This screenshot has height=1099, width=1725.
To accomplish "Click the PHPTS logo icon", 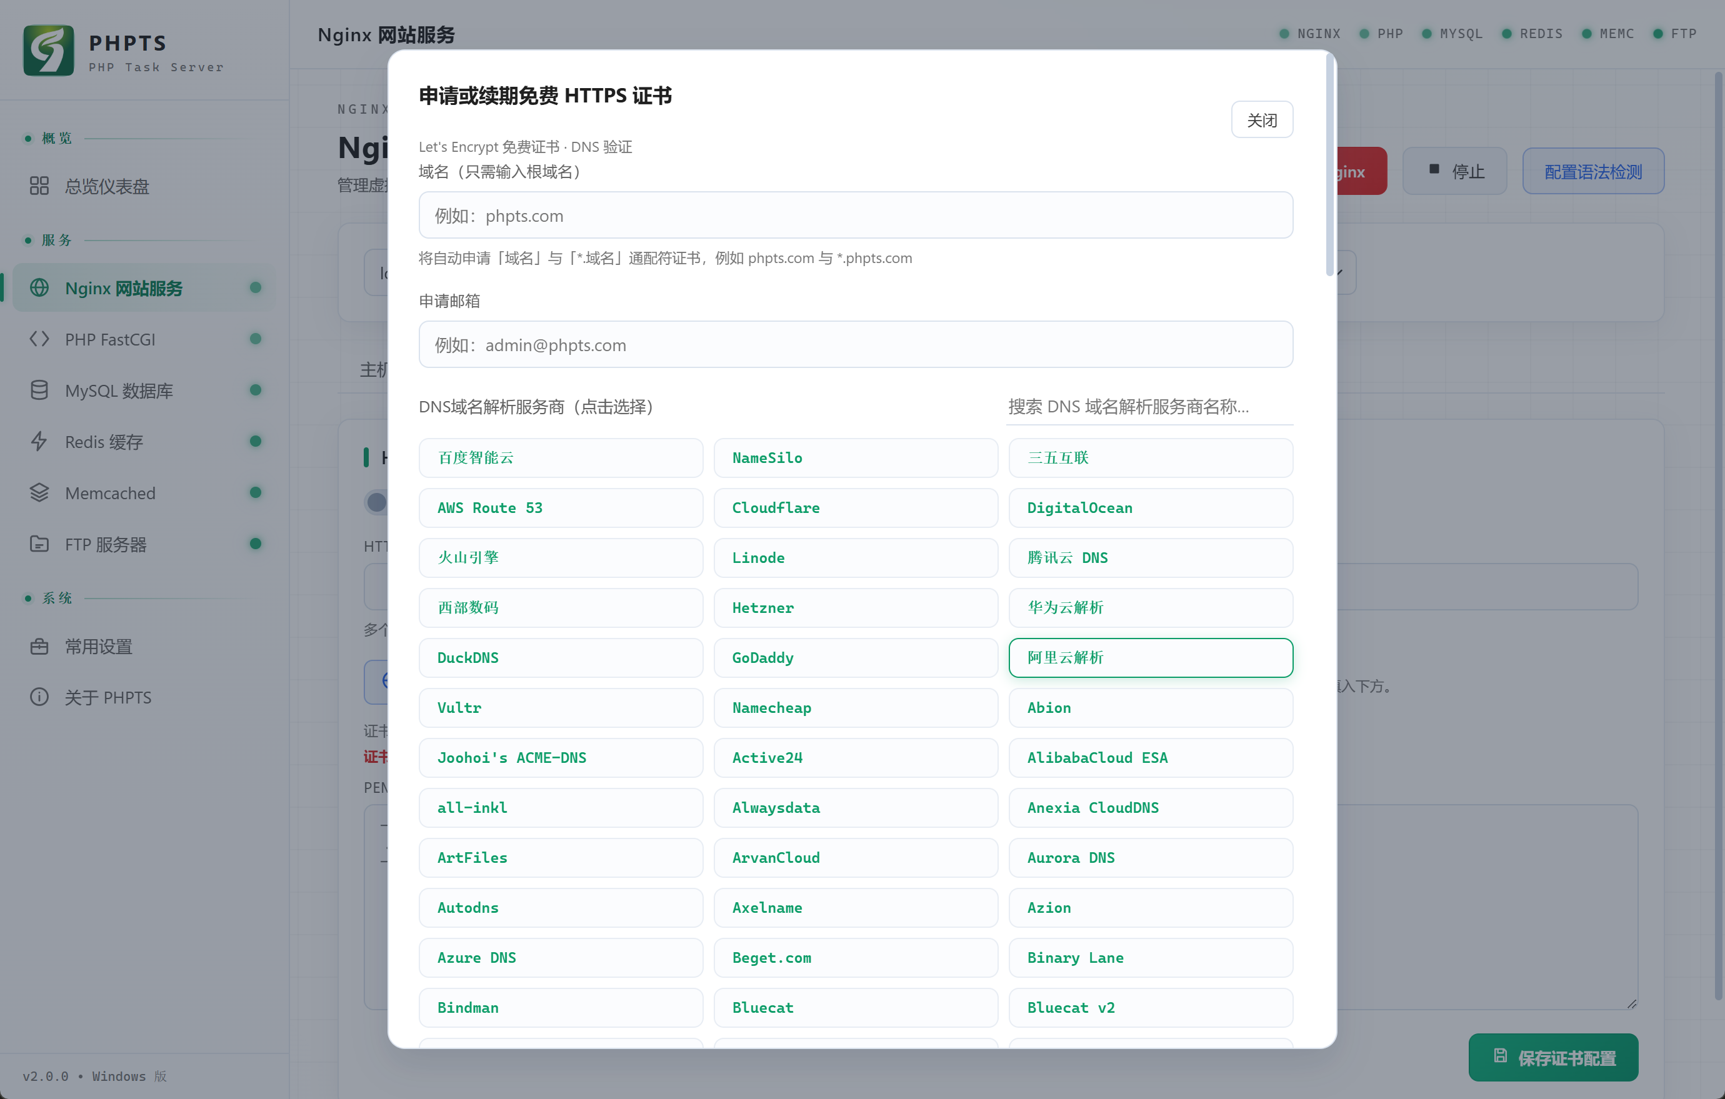I will point(48,50).
